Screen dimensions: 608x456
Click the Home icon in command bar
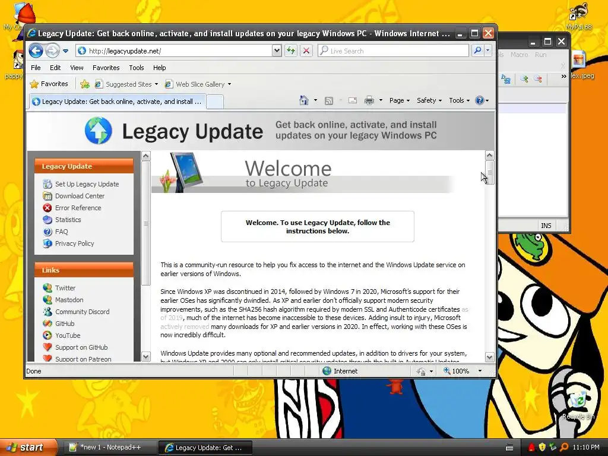[x=304, y=100]
